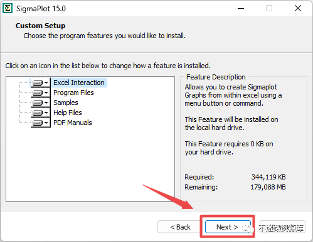Open the Help Files install dropdown arrow
The image size is (313, 242).
[46, 113]
